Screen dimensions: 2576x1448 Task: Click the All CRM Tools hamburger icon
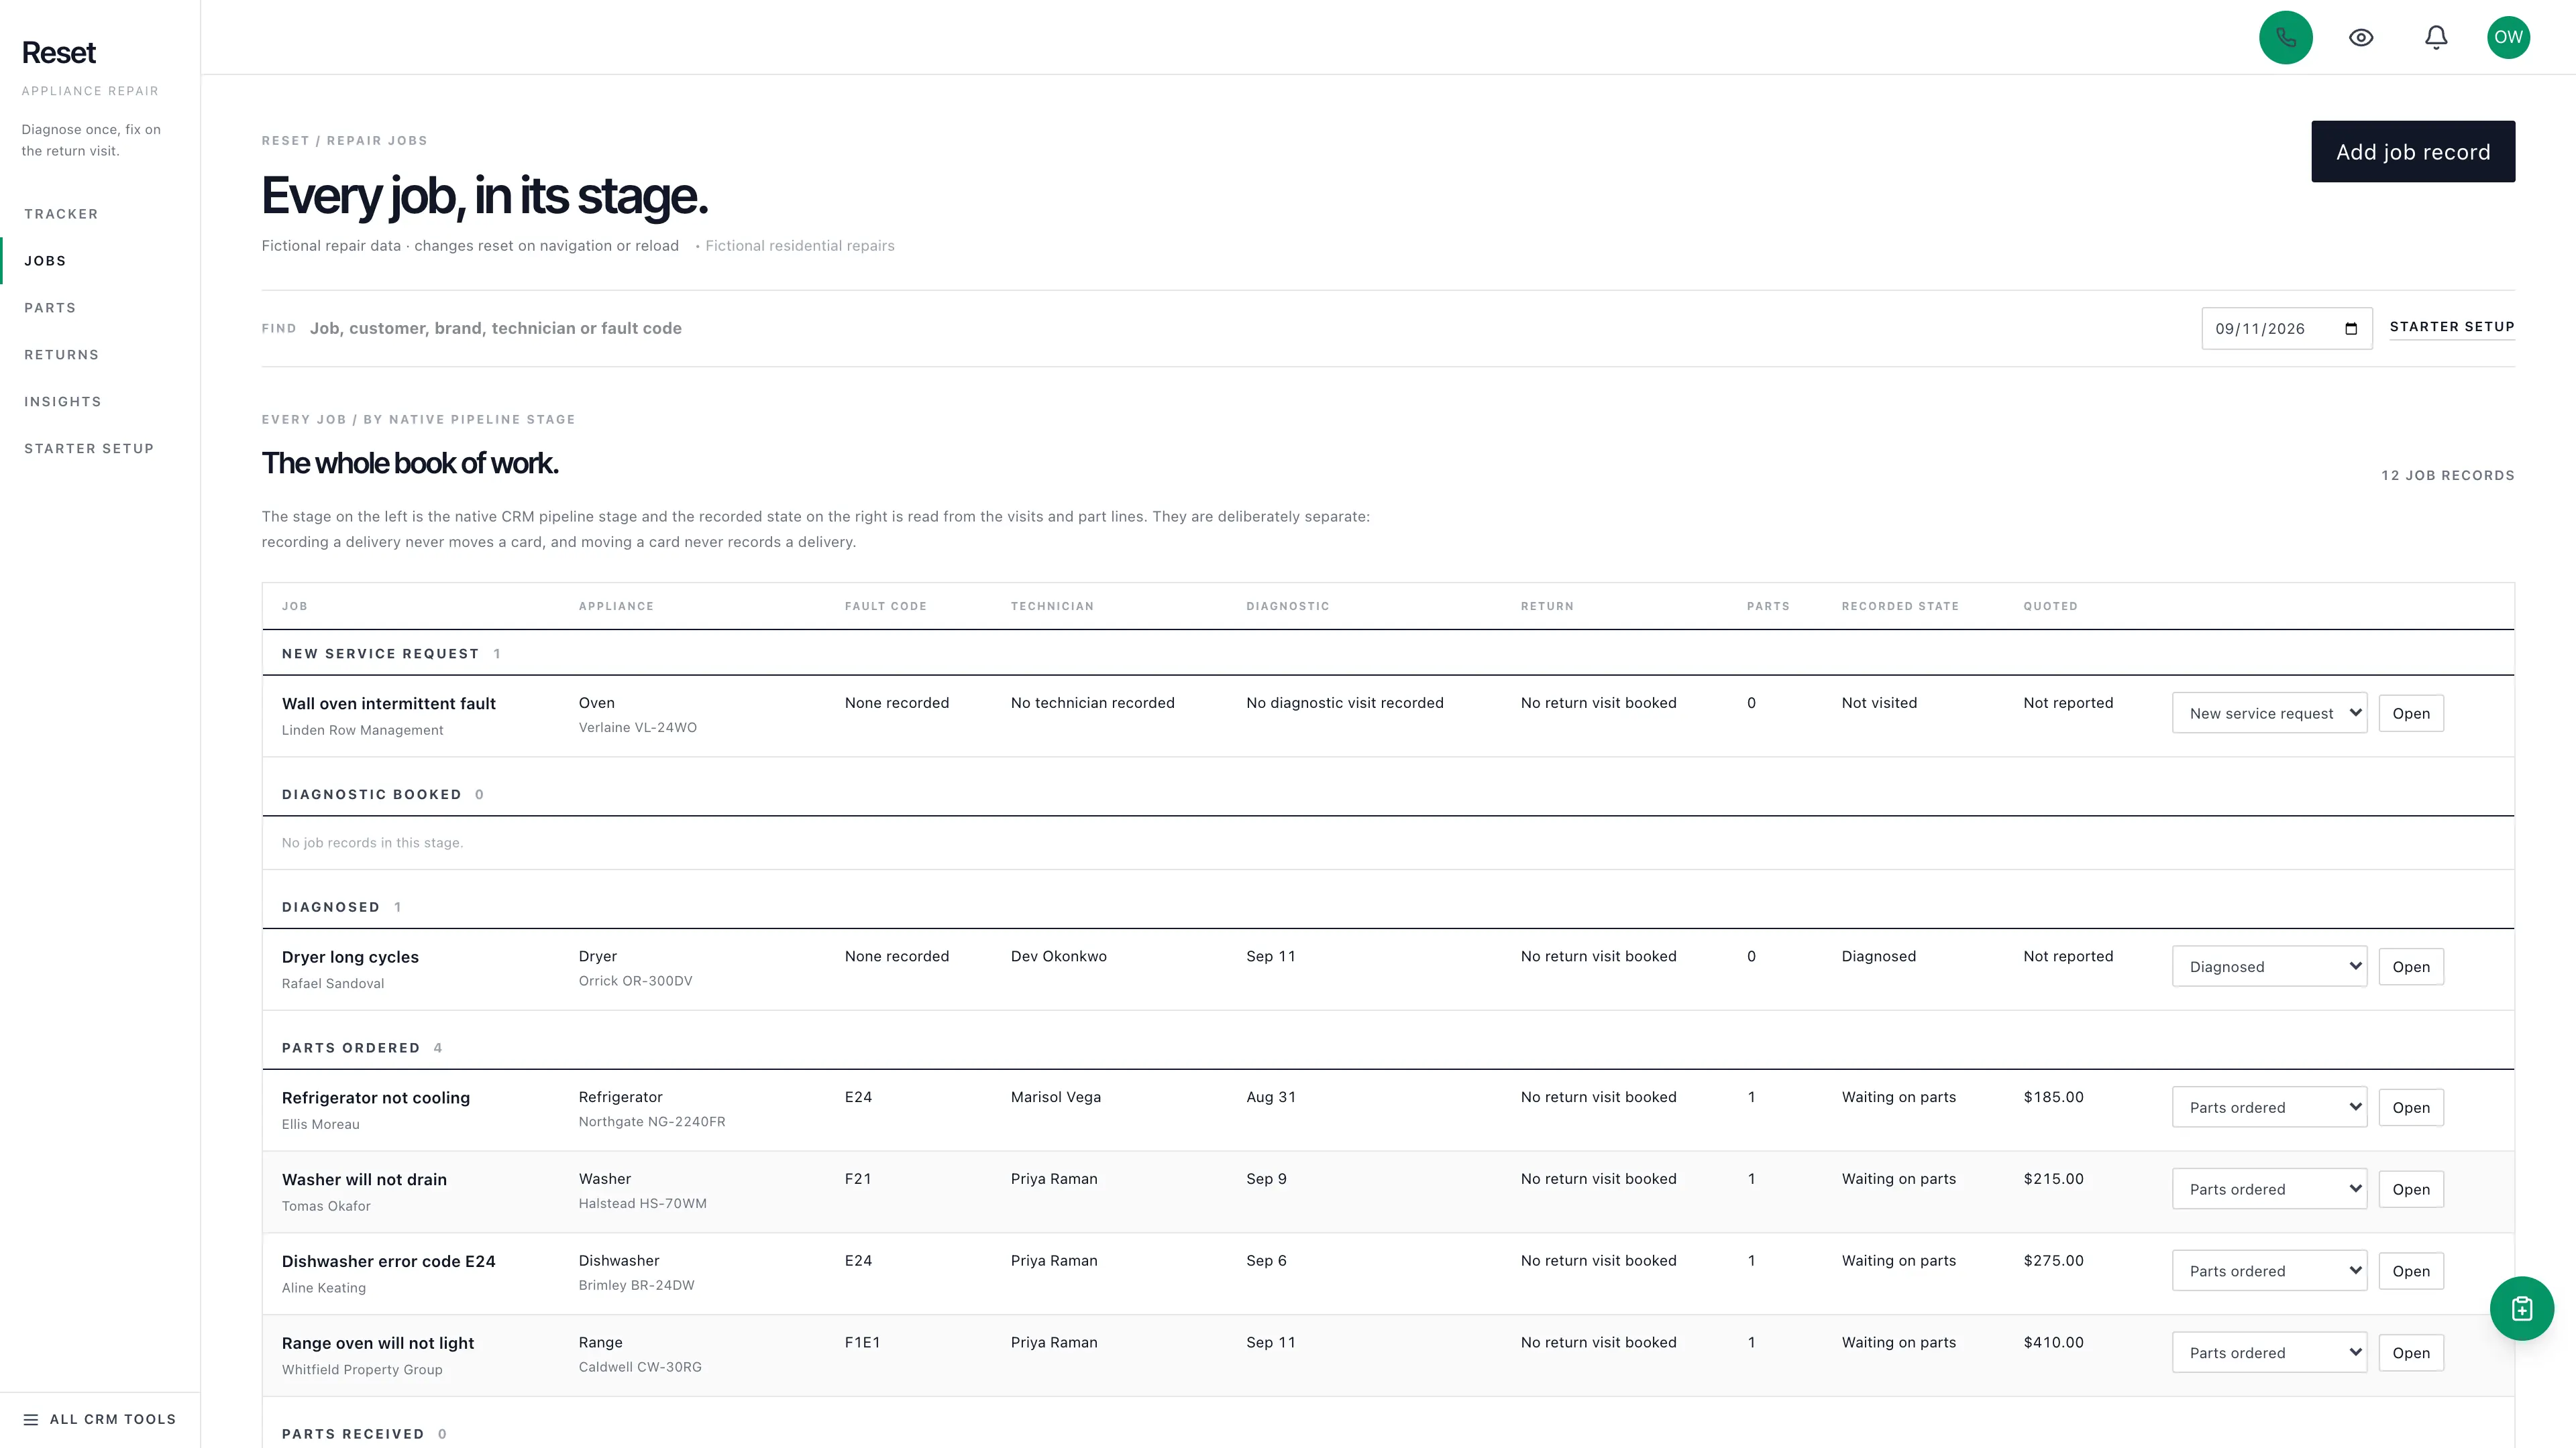(x=31, y=1419)
